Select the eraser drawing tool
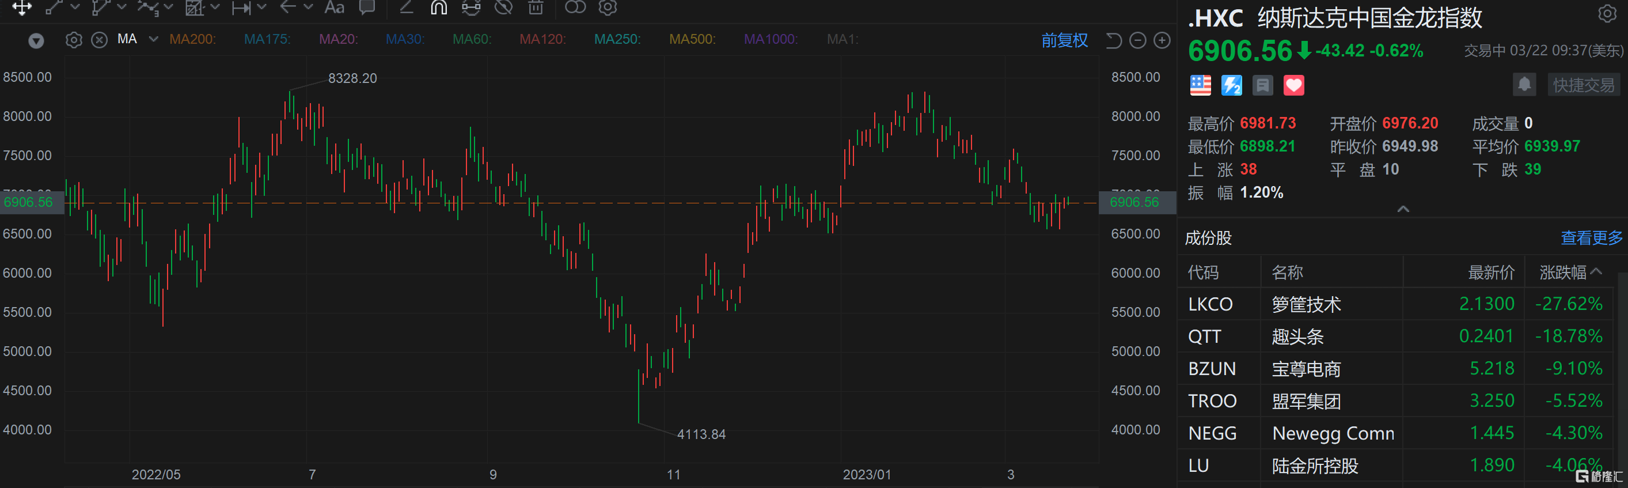Image resolution: width=1628 pixels, height=488 pixels. point(407,7)
